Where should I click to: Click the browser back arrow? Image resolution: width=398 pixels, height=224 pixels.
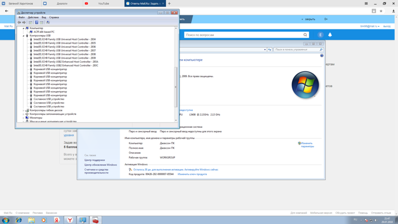6,11
